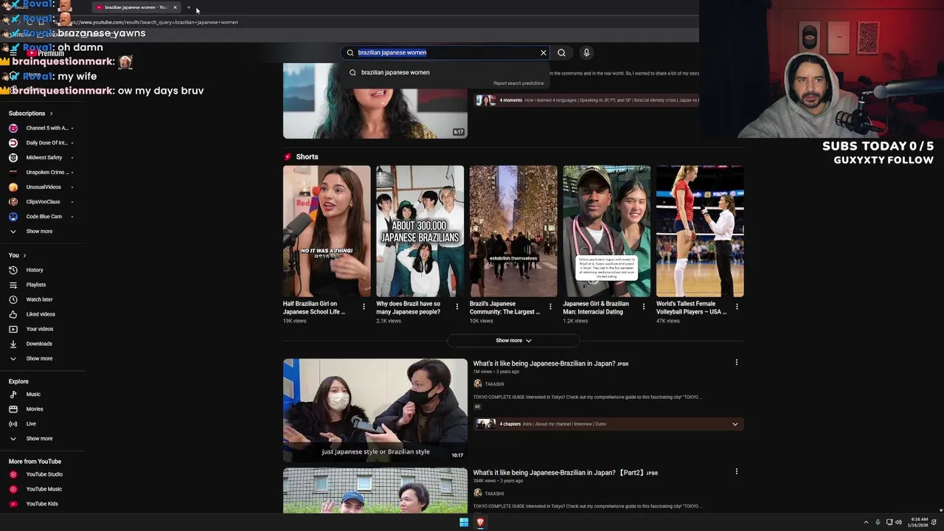The image size is (944, 531).
Task: Open Playlists in the sidebar
Action: [35, 285]
